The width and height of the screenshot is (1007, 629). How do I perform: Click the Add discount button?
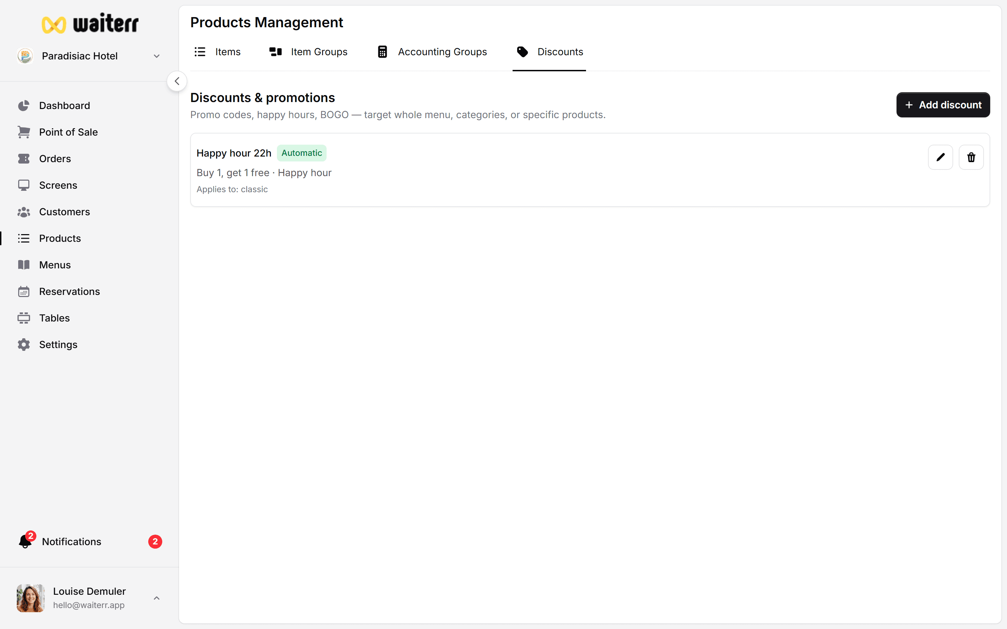click(x=943, y=105)
